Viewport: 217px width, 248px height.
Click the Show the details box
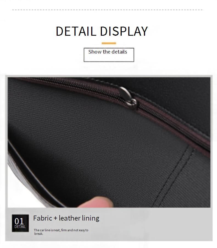tap(109, 55)
